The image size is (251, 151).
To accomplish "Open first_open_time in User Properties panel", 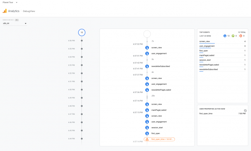I will [x=222, y=114].
